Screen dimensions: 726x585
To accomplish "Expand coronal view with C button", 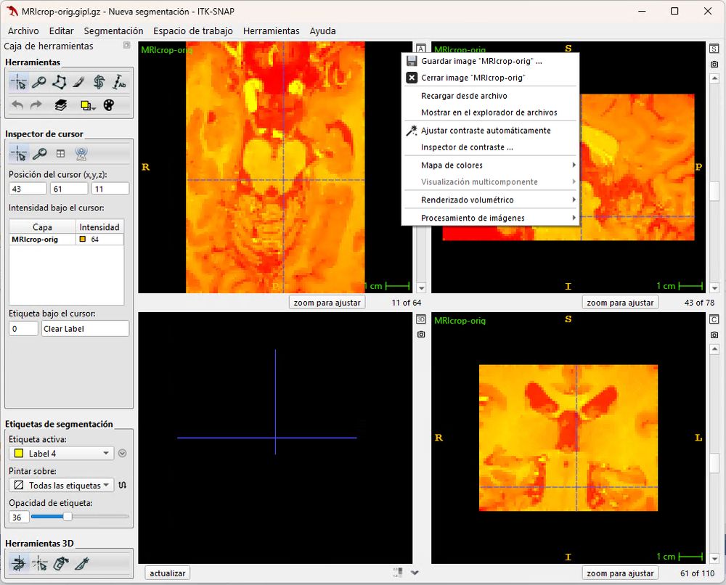I will 714,319.
